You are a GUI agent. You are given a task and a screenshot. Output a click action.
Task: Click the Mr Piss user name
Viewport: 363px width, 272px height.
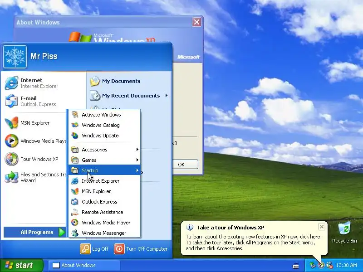coord(44,56)
